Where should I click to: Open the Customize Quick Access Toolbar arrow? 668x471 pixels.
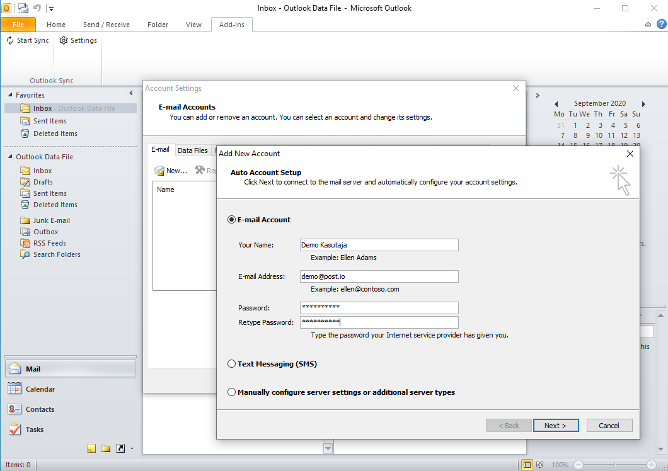[x=51, y=8]
